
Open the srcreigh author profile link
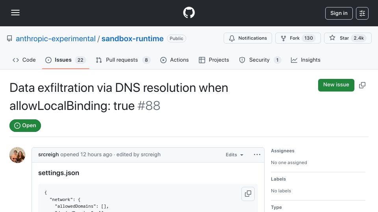point(48,155)
